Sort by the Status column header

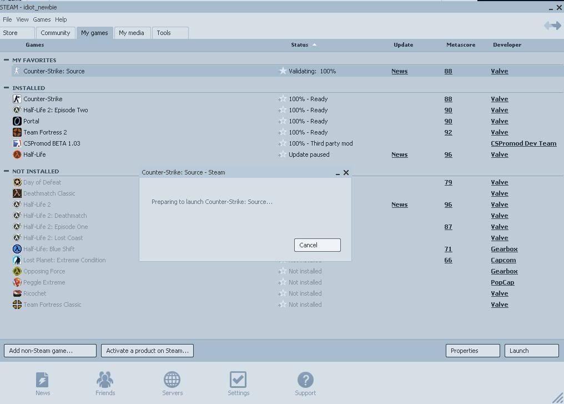point(300,44)
